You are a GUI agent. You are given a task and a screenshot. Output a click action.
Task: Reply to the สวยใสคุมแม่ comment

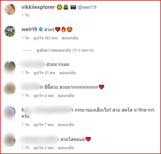click(66, 148)
